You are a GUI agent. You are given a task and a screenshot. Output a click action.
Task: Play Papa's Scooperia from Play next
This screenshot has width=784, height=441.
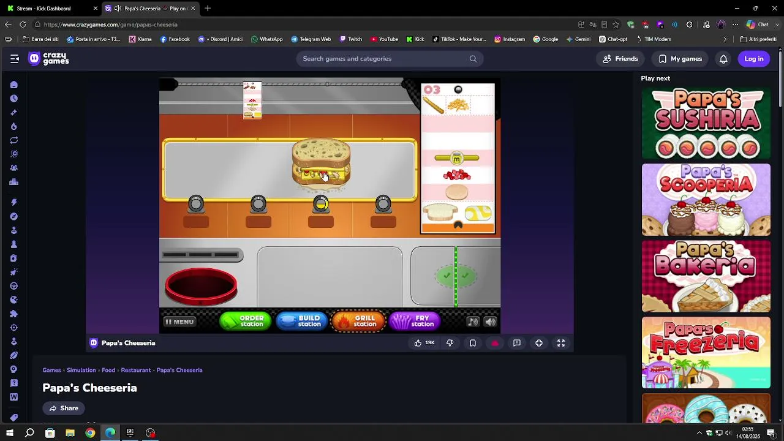pos(706,200)
